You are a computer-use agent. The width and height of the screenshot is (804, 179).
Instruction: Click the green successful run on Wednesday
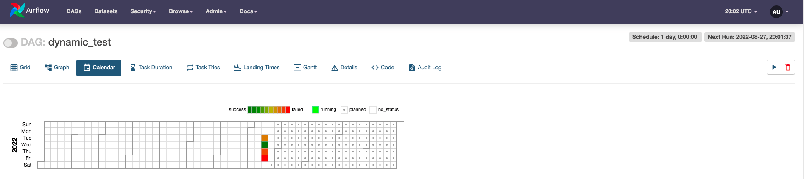click(265, 145)
